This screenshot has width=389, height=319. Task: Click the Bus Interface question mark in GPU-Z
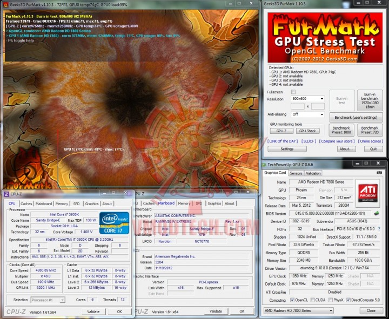379,229
